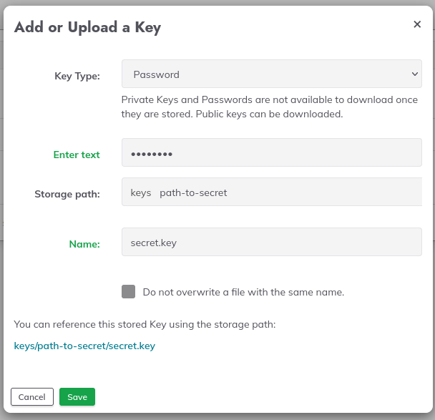Click the Key Type: label
Image resolution: width=435 pixels, height=420 pixels.
77,76
